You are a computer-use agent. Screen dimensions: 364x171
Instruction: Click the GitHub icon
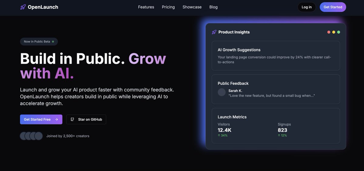[72, 119]
